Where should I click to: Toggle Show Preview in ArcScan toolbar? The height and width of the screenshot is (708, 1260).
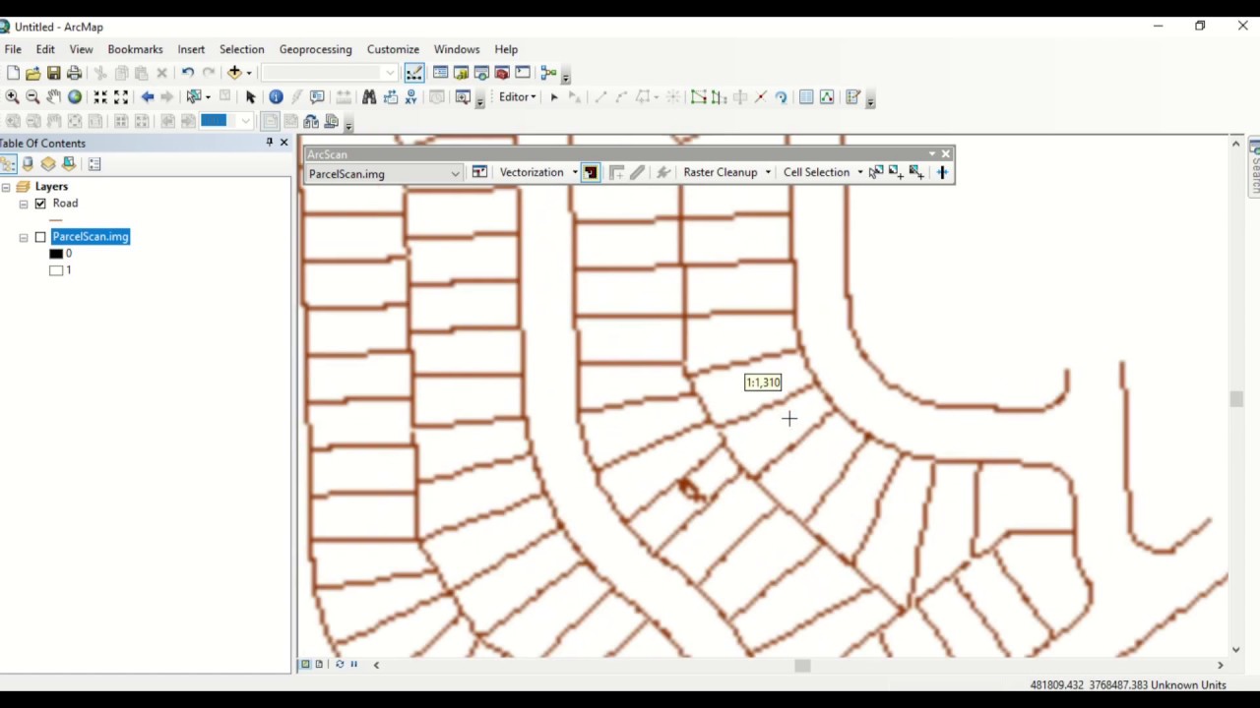tap(591, 172)
